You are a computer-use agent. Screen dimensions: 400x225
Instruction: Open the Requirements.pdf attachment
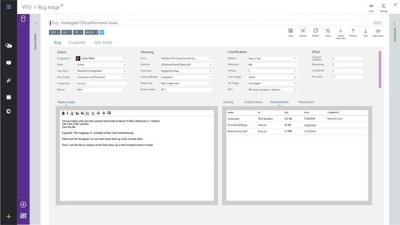(237, 131)
